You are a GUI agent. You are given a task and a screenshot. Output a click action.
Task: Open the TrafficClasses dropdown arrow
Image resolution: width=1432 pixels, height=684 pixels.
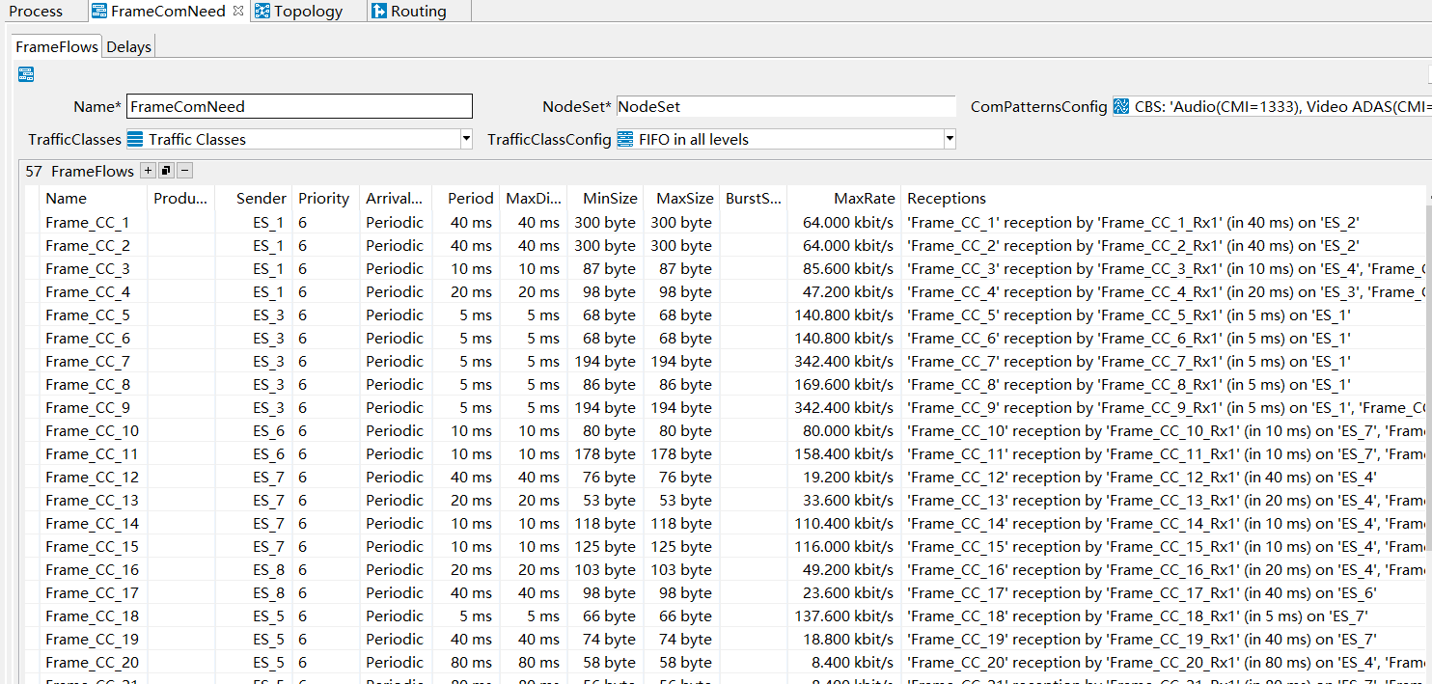pos(466,139)
